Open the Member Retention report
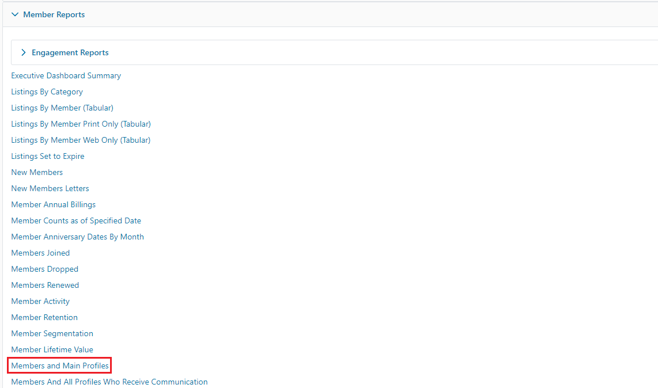 click(x=44, y=318)
